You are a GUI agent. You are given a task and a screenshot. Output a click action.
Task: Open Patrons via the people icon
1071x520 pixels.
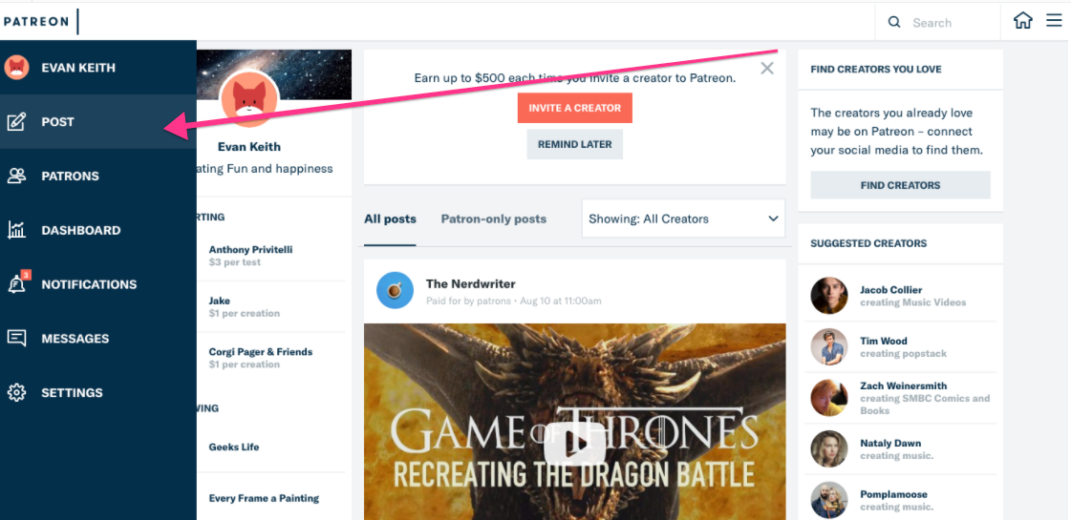16,176
